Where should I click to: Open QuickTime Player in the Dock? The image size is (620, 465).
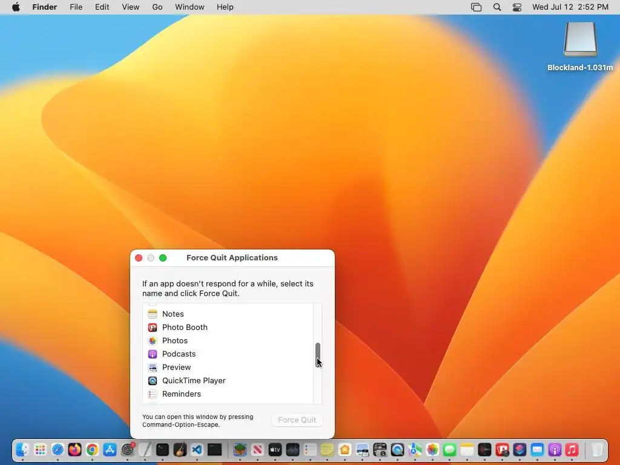[397, 450]
